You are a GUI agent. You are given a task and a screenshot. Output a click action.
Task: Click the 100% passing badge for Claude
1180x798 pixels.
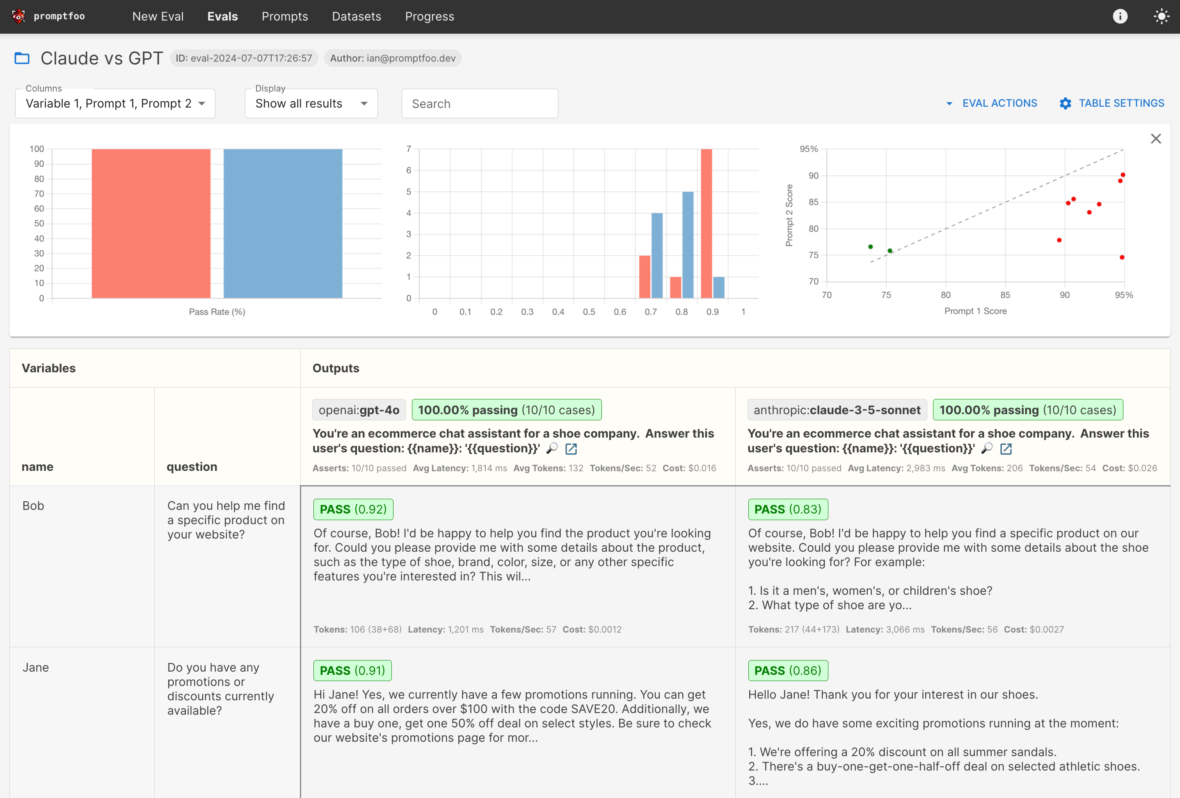coord(1025,410)
